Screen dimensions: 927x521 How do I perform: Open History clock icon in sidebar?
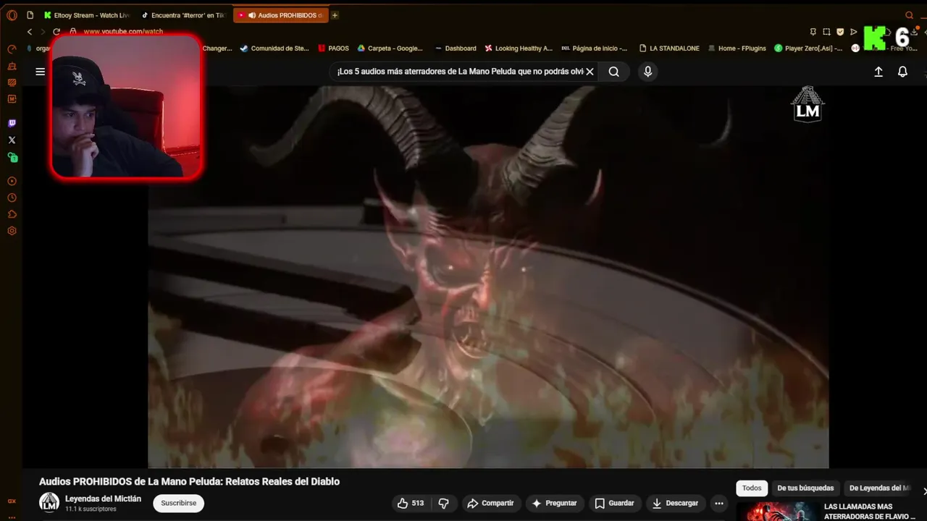(12, 198)
